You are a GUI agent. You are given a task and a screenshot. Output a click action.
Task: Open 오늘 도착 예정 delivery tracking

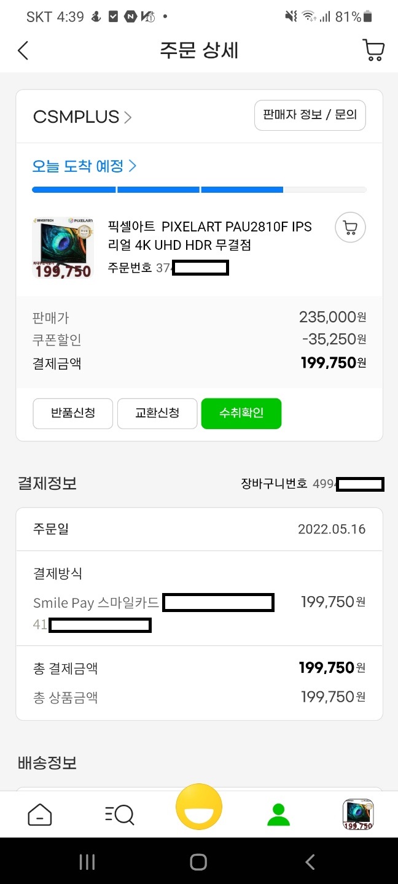click(84, 166)
